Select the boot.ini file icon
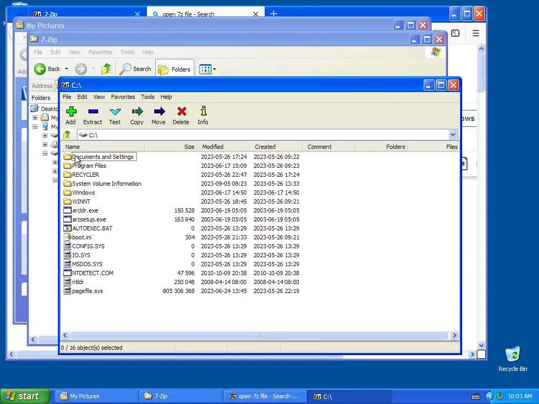The height and width of the screenshot is (404, 539). (x=67, y=237)
